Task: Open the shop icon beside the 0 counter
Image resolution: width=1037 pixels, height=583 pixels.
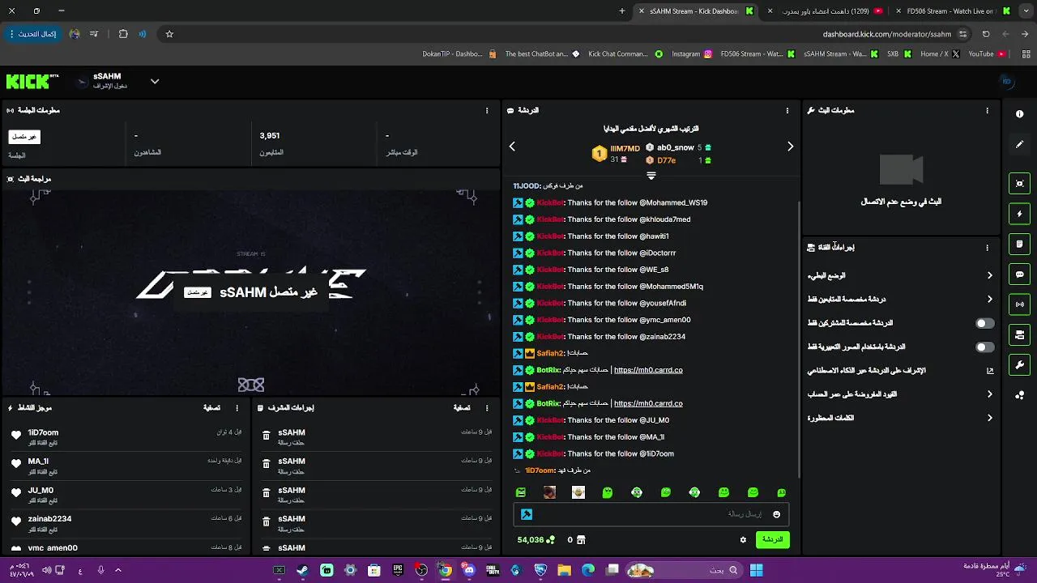Action: pos(581,540)
